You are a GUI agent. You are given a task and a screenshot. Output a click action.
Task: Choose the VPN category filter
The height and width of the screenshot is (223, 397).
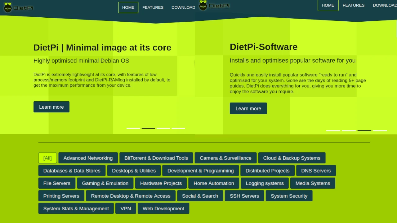(126, 208)
